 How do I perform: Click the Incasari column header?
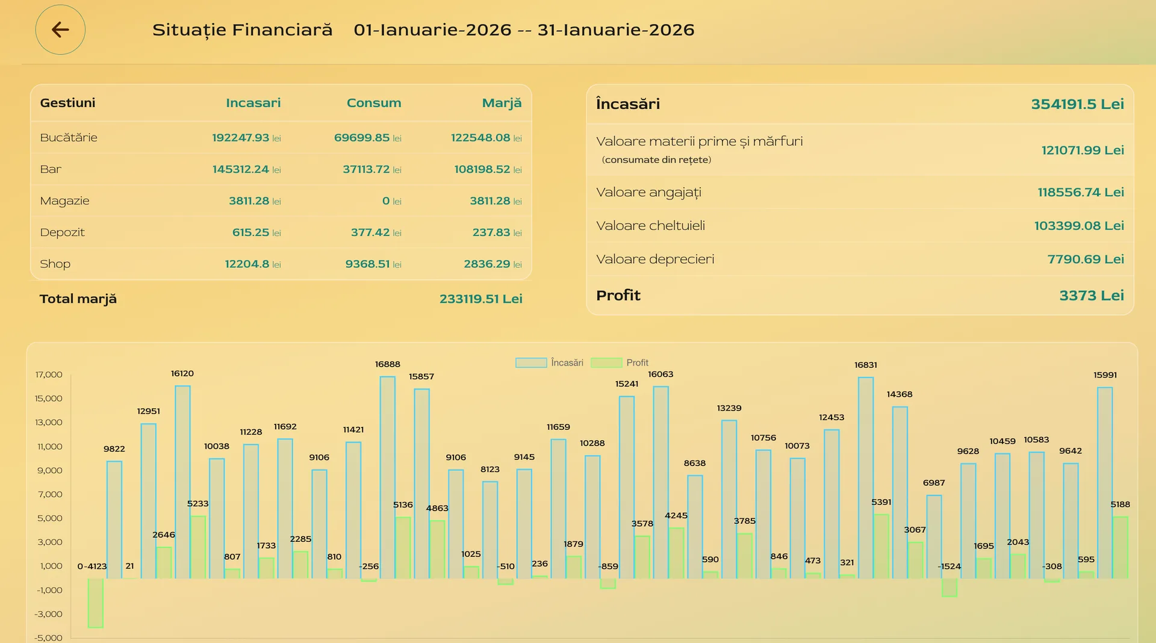click(x=253, y=102)
